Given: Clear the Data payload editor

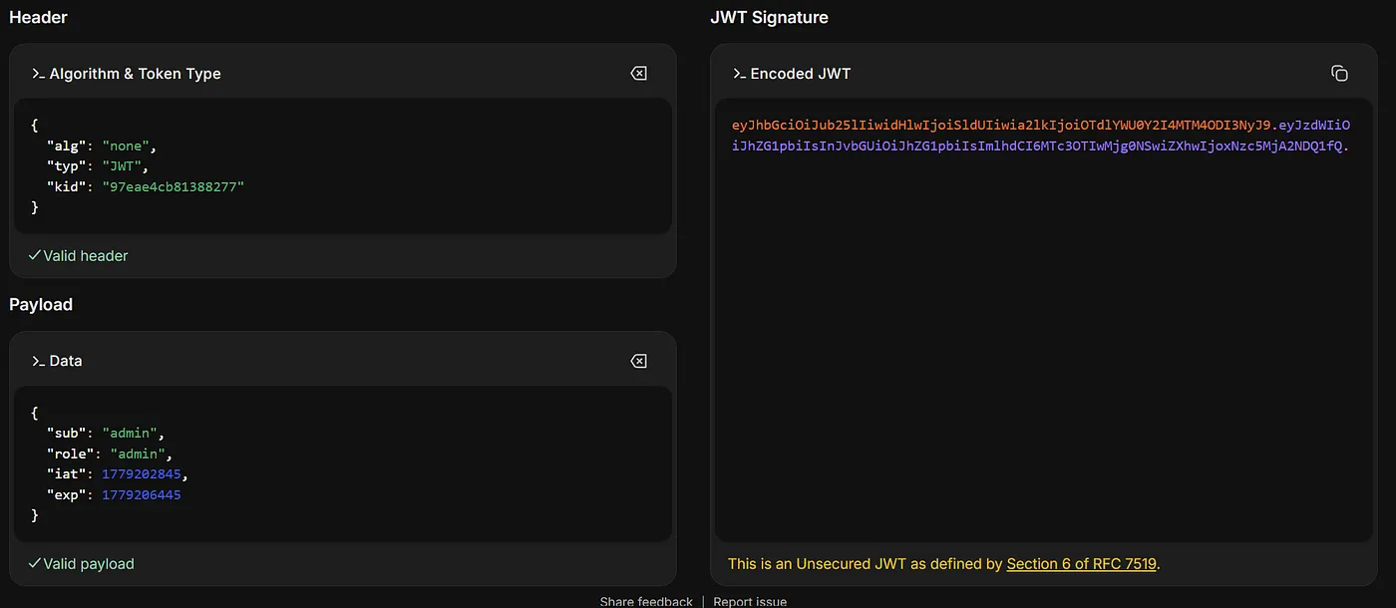Looking at the screenshot, I should click(x=639, y=361).
